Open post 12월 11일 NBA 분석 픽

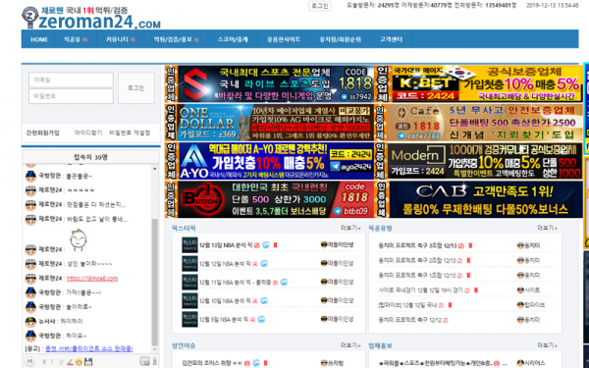(x=236, y=283)
